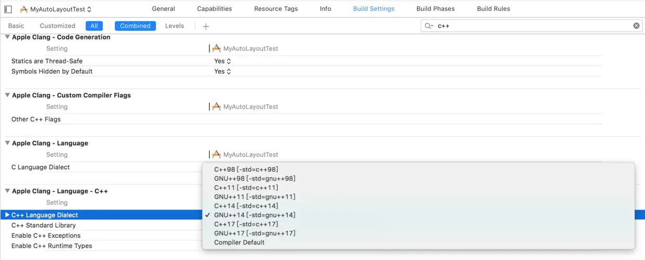Select the C++ Standard Library setting
Screen dimensions: 645x260
44,225
